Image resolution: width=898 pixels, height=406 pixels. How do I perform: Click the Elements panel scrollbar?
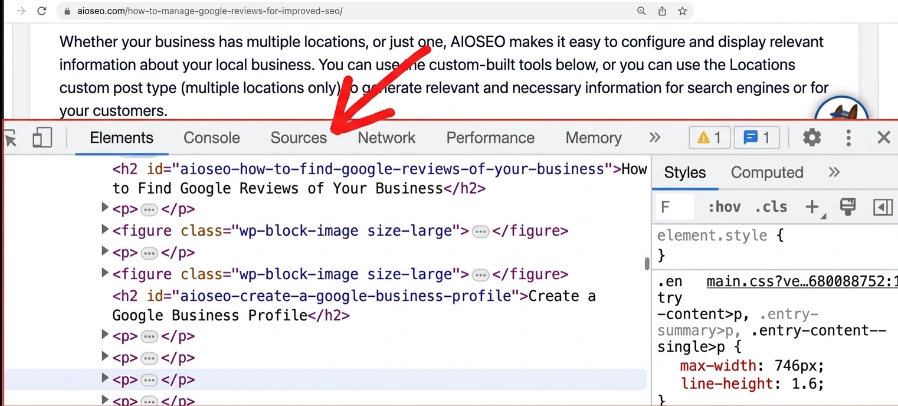point(645,264)
